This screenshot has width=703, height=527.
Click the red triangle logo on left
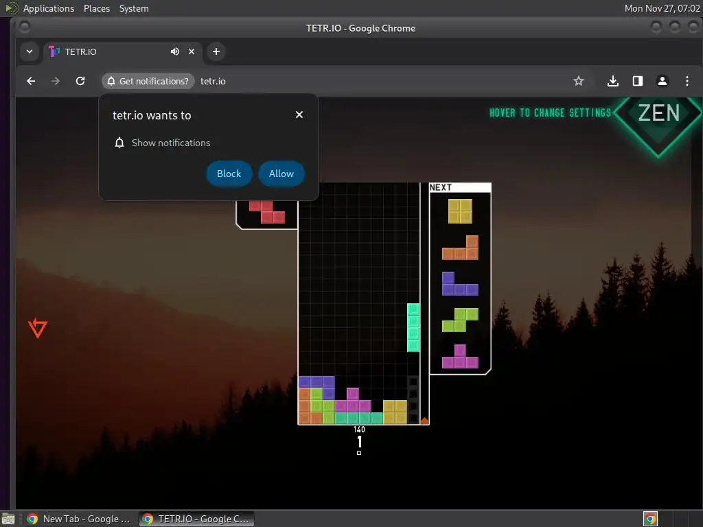point(38,328)
